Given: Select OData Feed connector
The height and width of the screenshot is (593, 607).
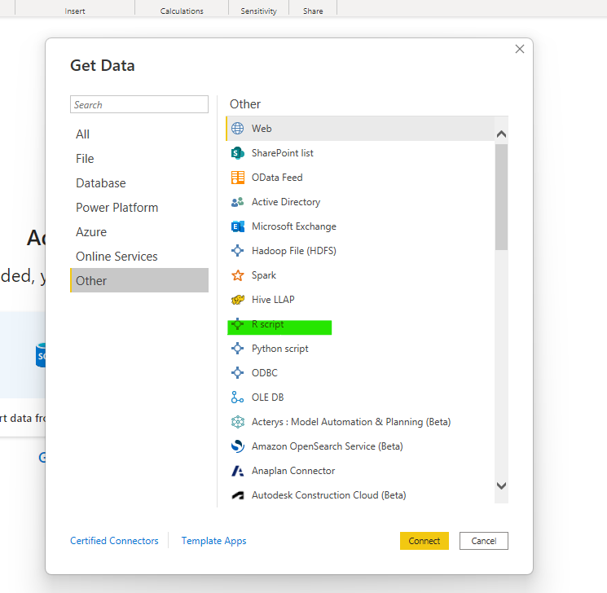Looking at the screenshot, I should (360, 178).
